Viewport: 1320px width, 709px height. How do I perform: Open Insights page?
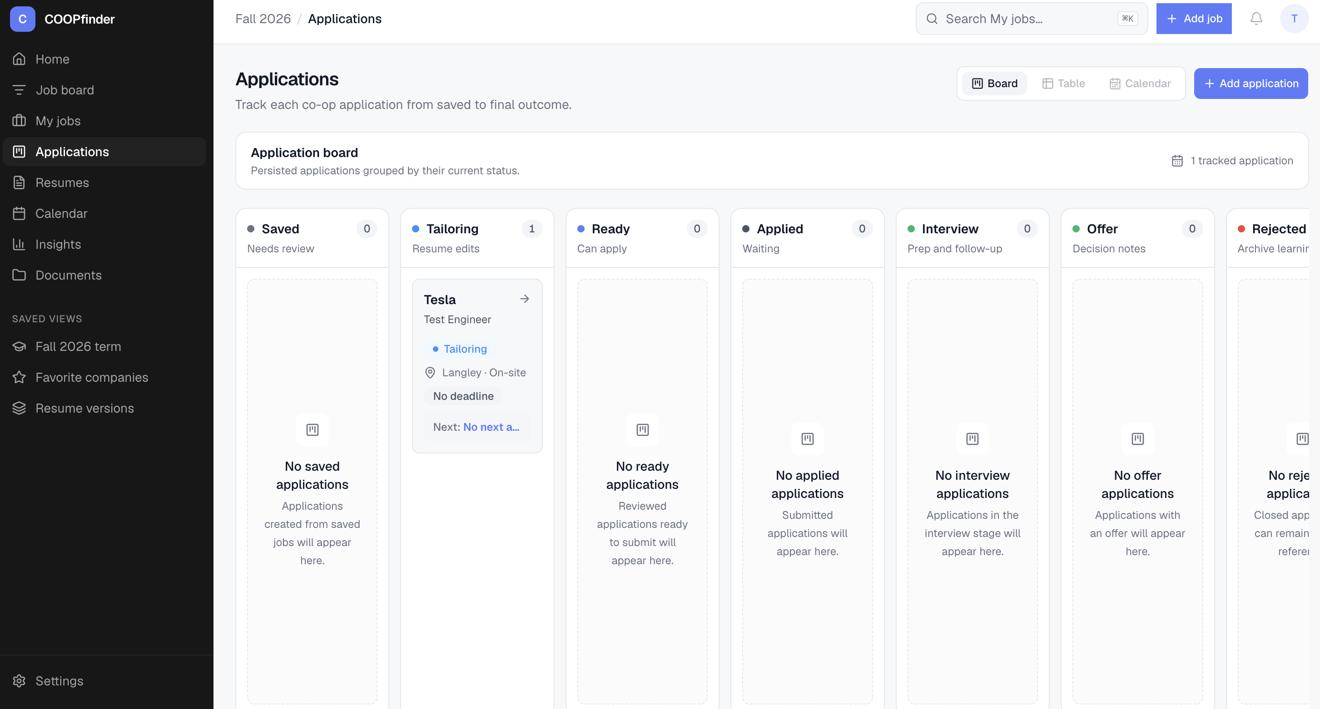[x=104, y=244]
